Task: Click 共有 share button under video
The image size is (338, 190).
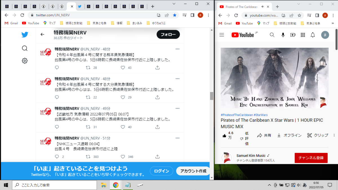Action: 264,135
